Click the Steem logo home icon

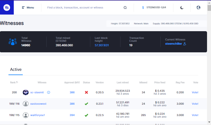(x=7, y=7)
